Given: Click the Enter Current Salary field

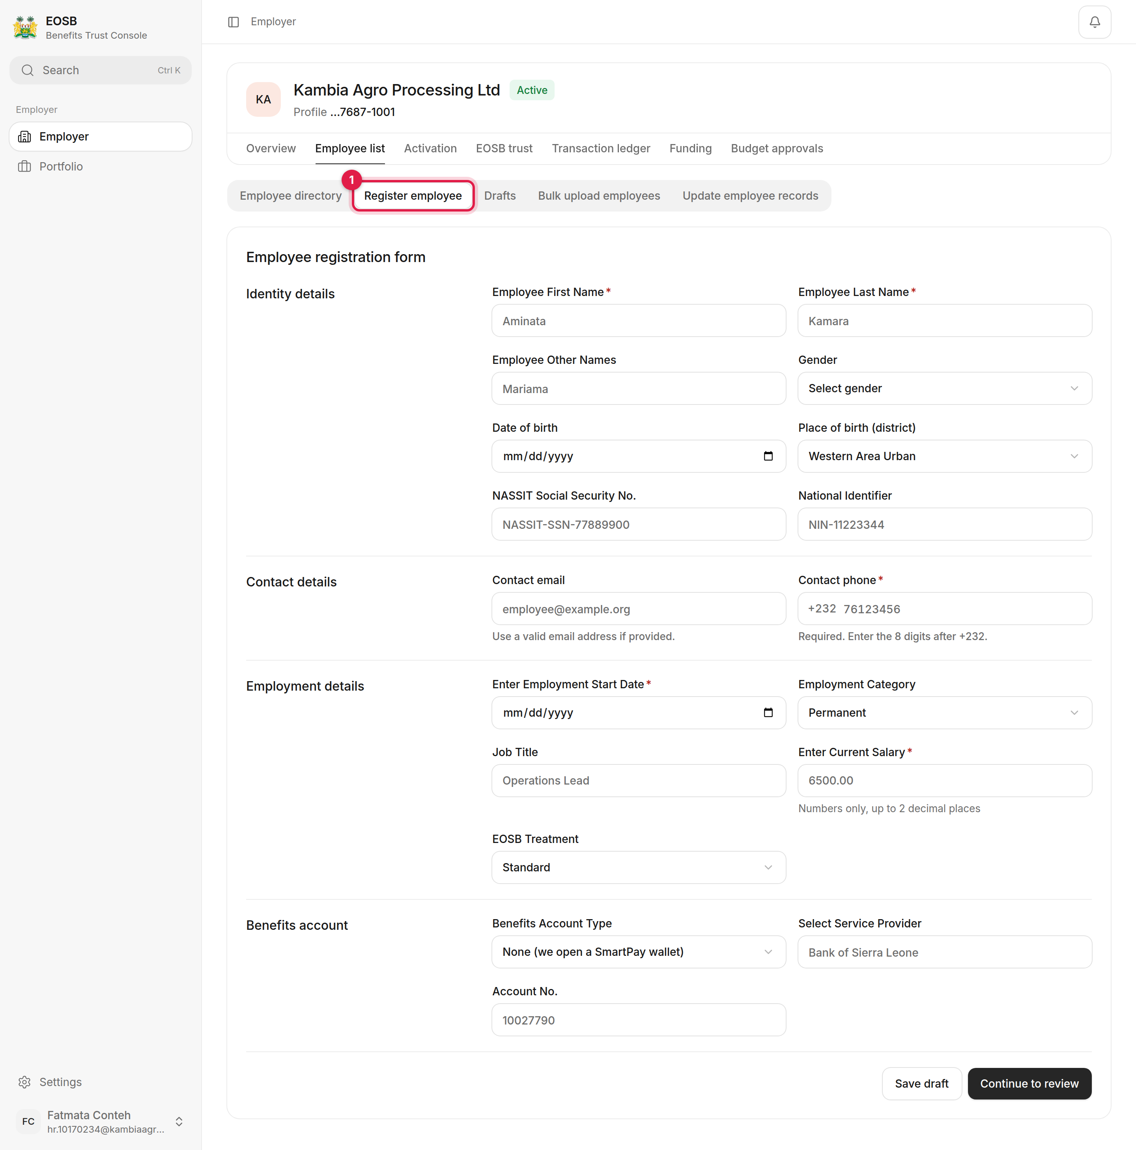Looking at the screenshot, I should tap(944, 780).
